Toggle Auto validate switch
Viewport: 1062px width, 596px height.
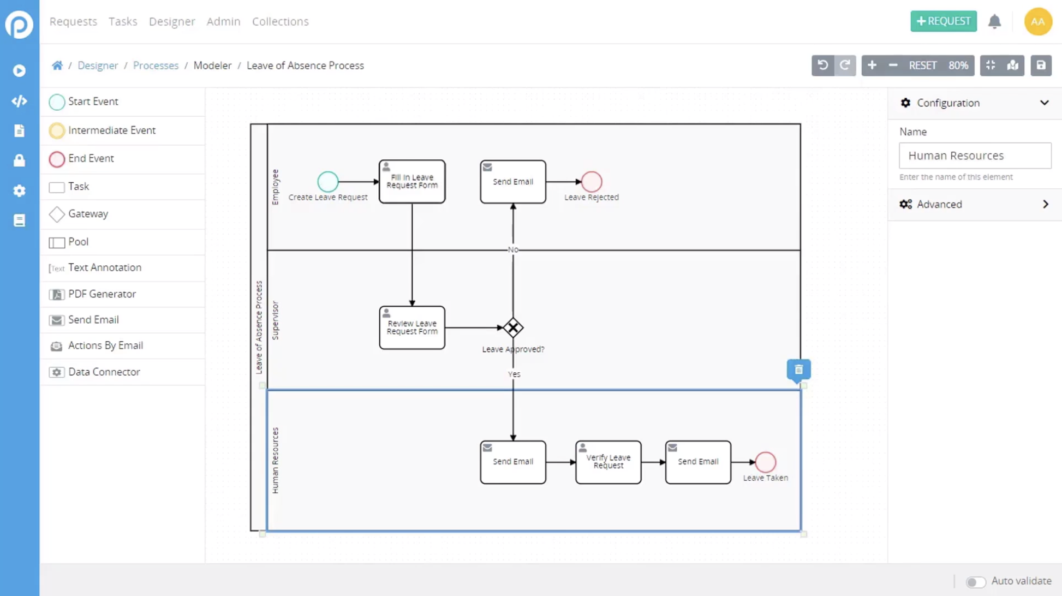976,581
